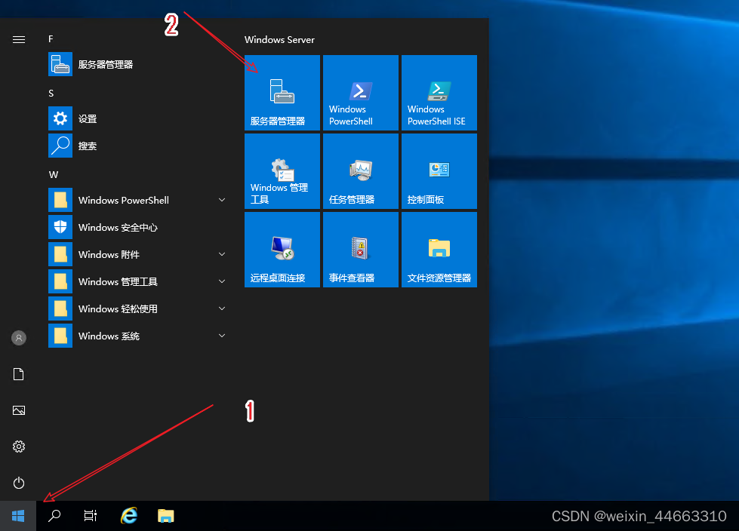
Task: Open 事件查看器 tile
Action: pos(361,250)
